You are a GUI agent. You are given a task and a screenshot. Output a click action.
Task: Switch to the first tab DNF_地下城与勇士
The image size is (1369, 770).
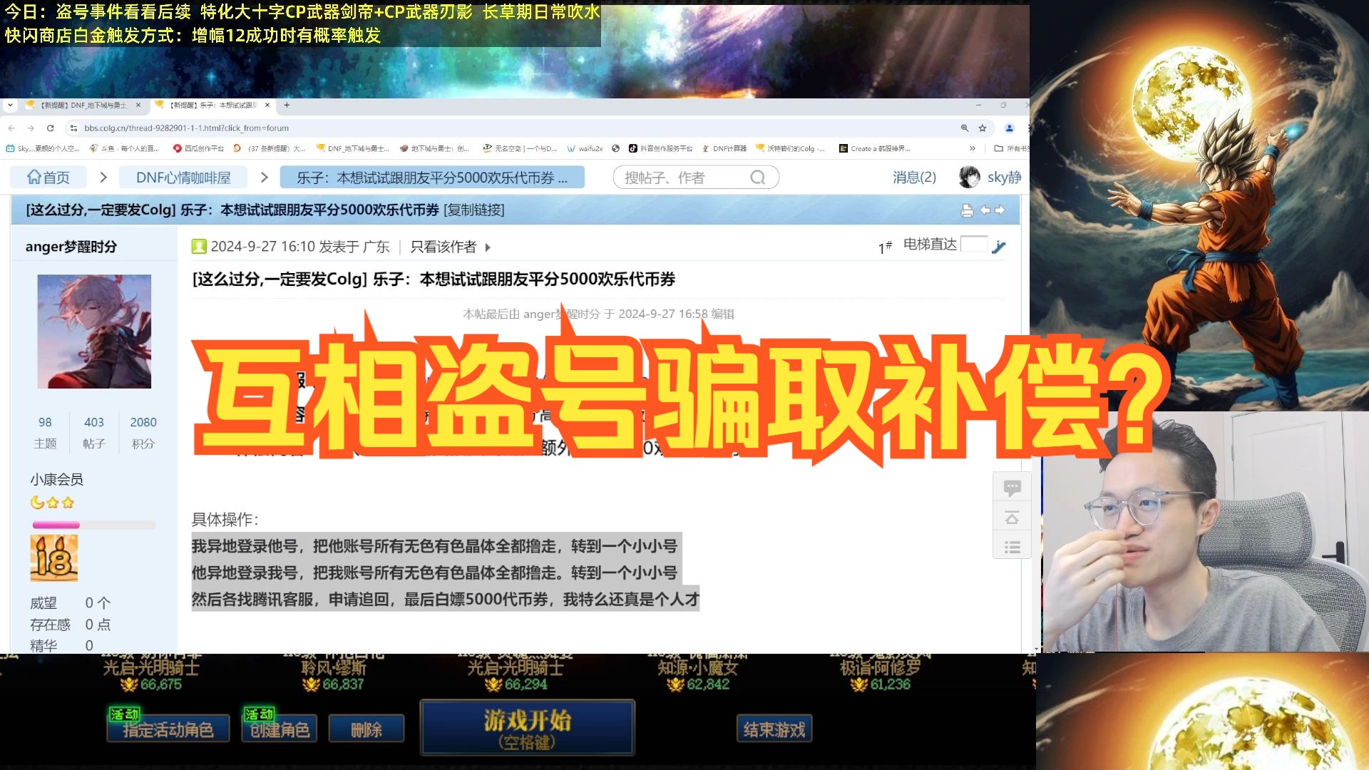coord(84,105)
